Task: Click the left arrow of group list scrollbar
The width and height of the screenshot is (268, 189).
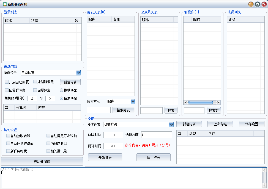Action: (186, 102)
